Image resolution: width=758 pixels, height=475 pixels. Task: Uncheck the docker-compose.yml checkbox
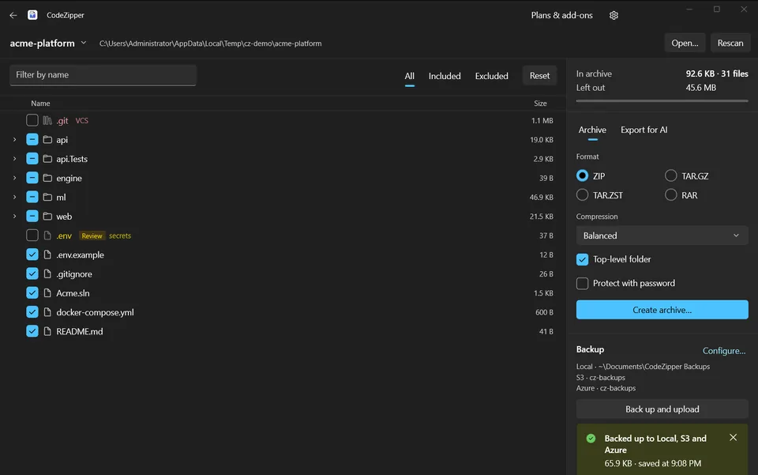point(32,312)
